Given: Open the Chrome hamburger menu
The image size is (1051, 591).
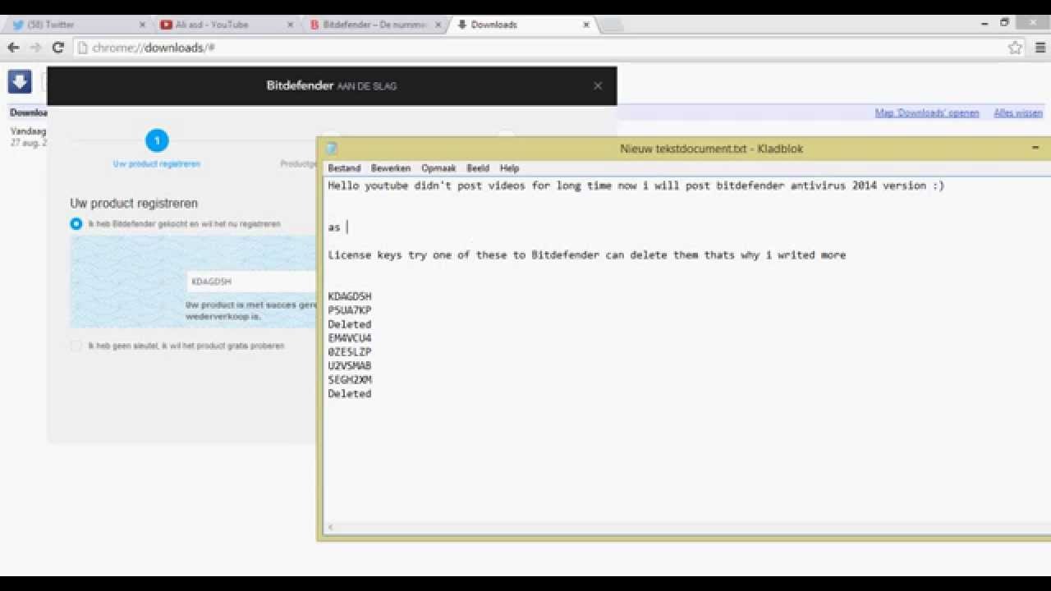Looking at the screenshot, I should click(1039, 48).
